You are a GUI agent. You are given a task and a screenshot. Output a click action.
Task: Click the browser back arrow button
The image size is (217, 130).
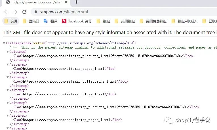(x=6, y=12)
